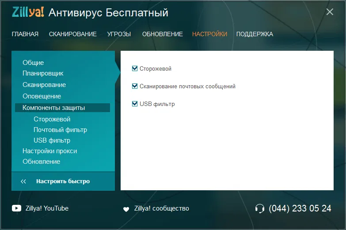
Task: Go to the УГРОЗЫ tab
Action: pos(119,34)
